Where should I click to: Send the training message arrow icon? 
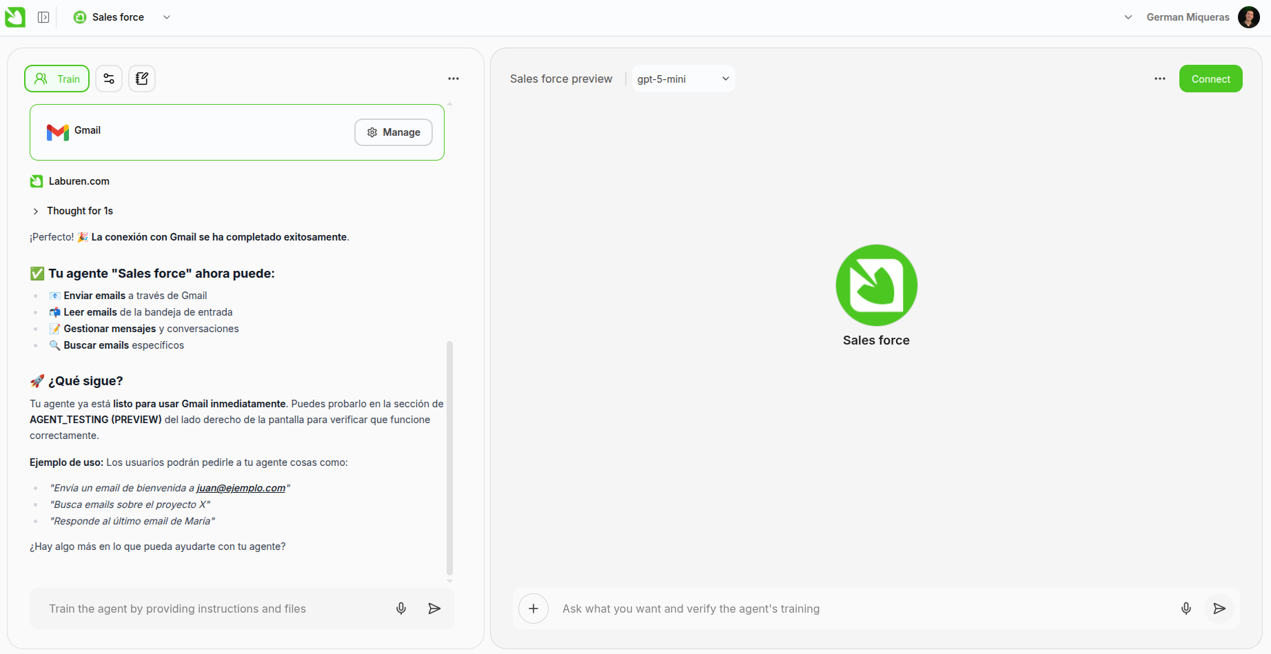434,609
